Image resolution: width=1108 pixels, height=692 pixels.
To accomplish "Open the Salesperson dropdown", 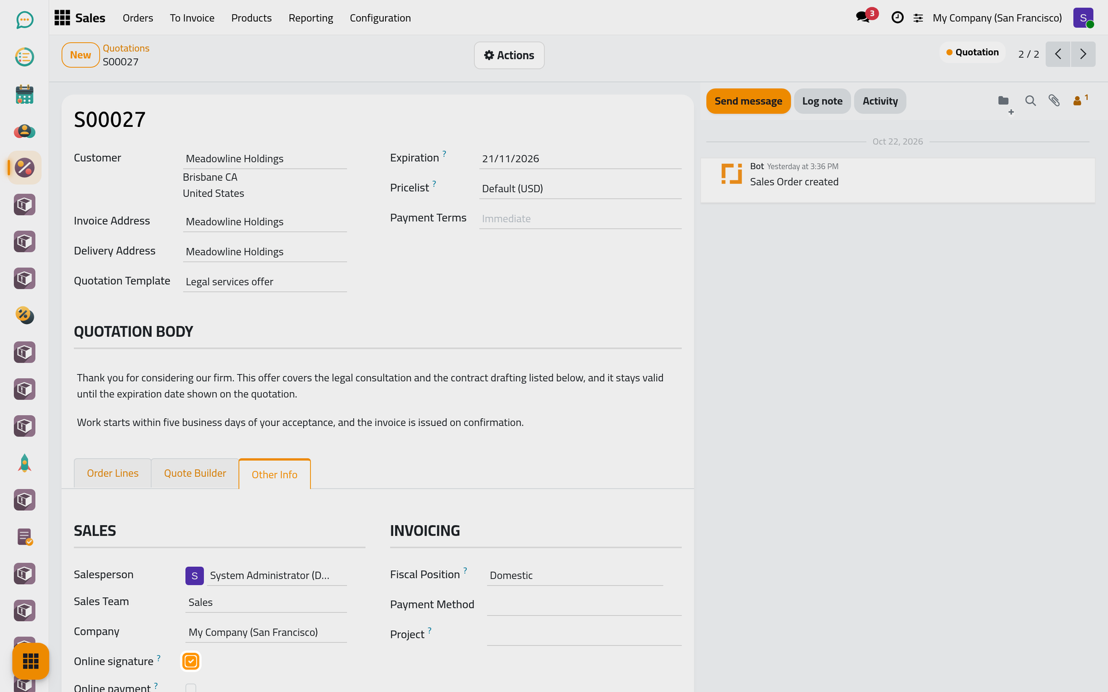I will coord(276,576).
